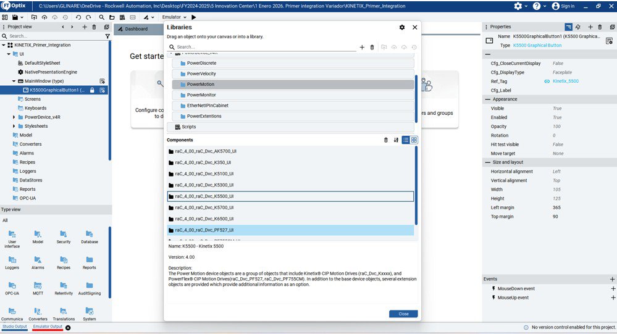This screenshot has width=617, height=334.
Task: Select the Scripts library entry
Action: [x=291, y=127]
